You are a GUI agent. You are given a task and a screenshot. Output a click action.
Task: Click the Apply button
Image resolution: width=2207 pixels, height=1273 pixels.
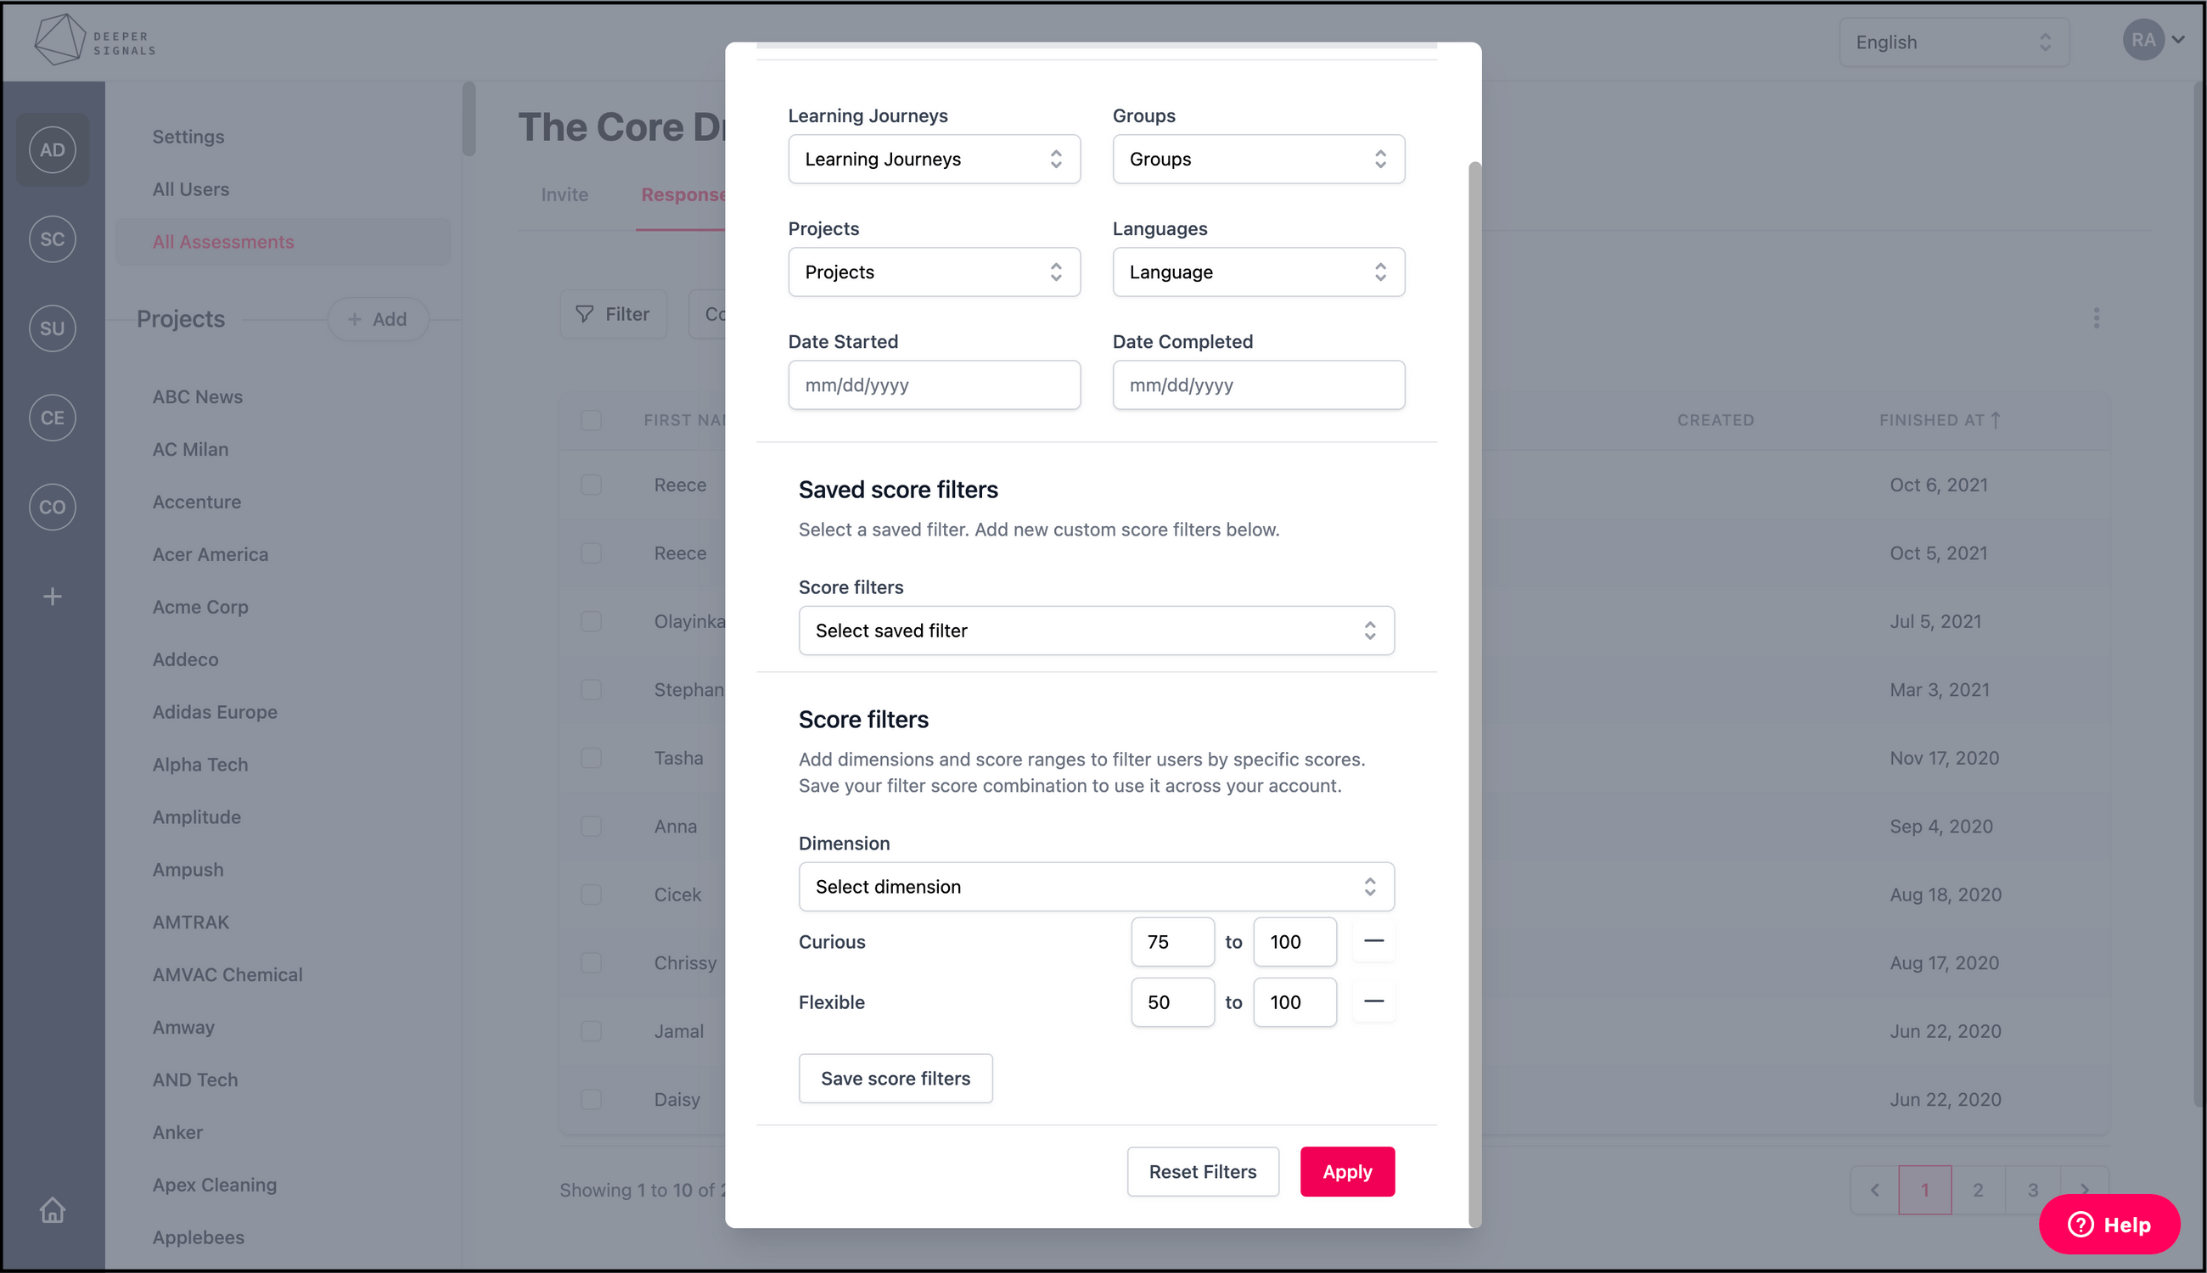(x=1346, y=1171)
